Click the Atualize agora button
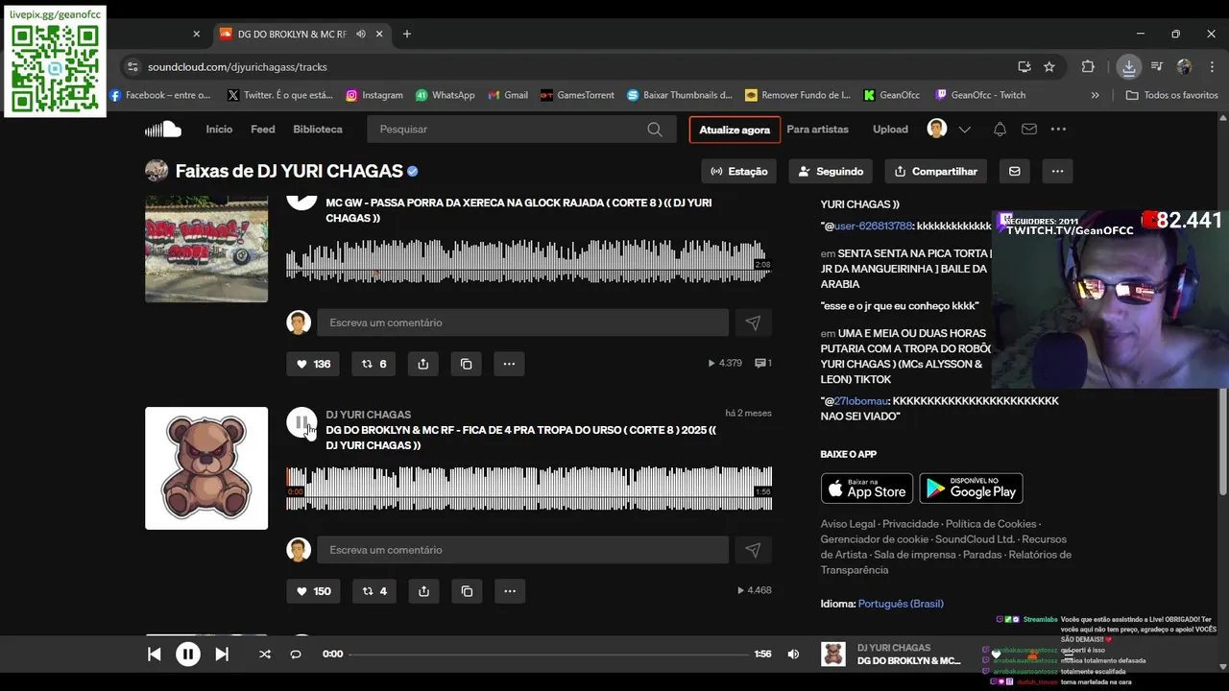This screenshot has height=691, width=1229. point(735,130)
